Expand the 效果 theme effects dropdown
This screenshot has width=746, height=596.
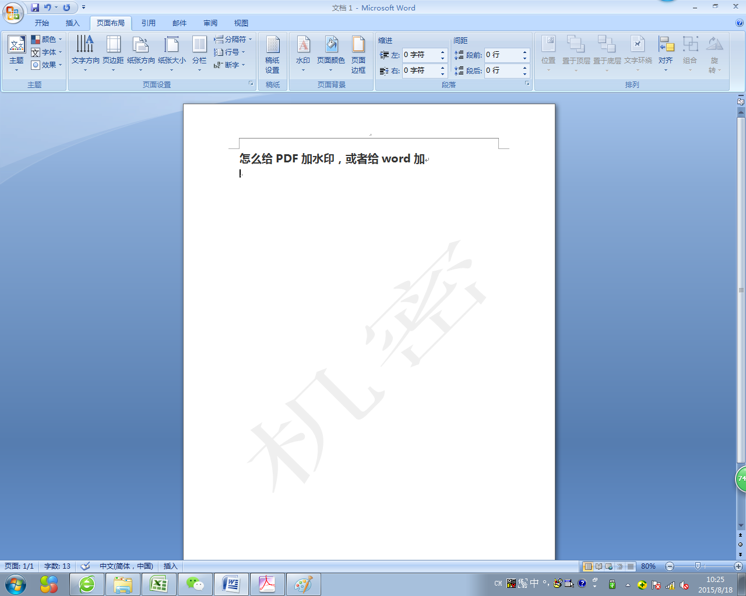click(x=47, y=65)
